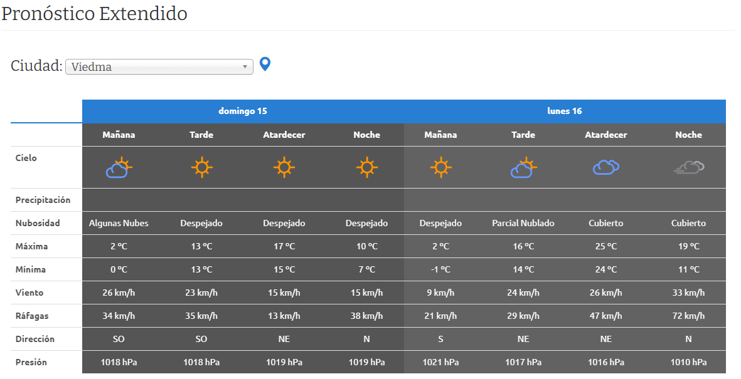This screenshot has width=741, height=379.
Task: Click lunes Tarde partly cloudy icon
Action: [x=523, y=167]
